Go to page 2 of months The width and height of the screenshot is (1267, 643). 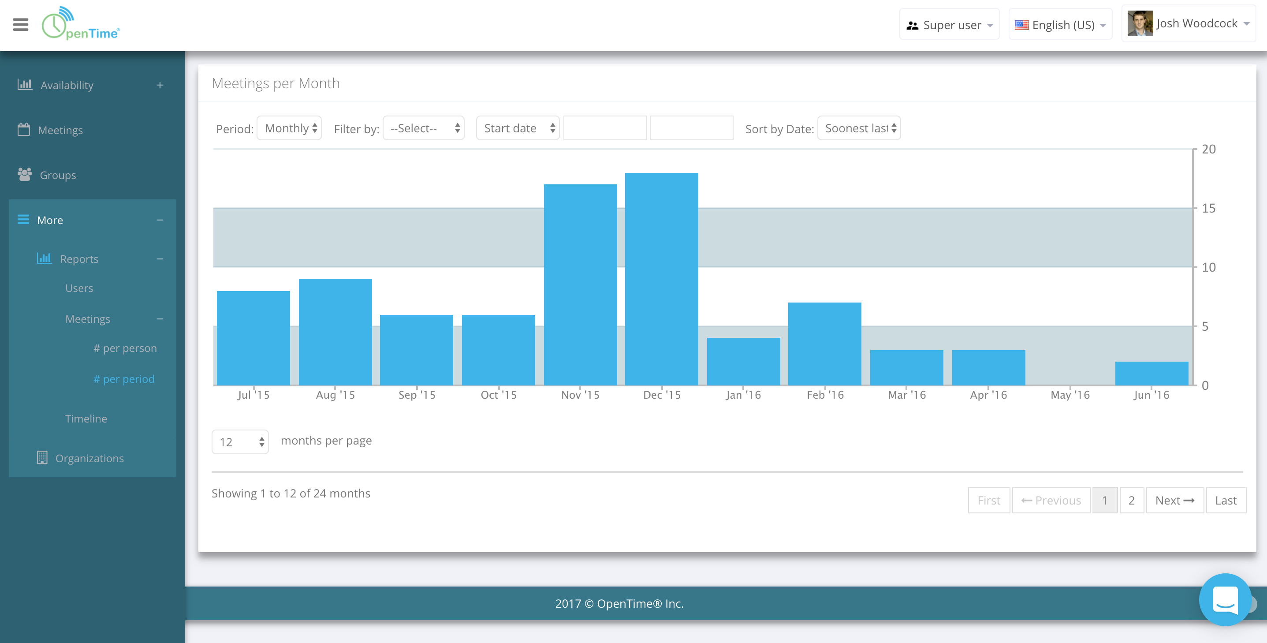1131,500
